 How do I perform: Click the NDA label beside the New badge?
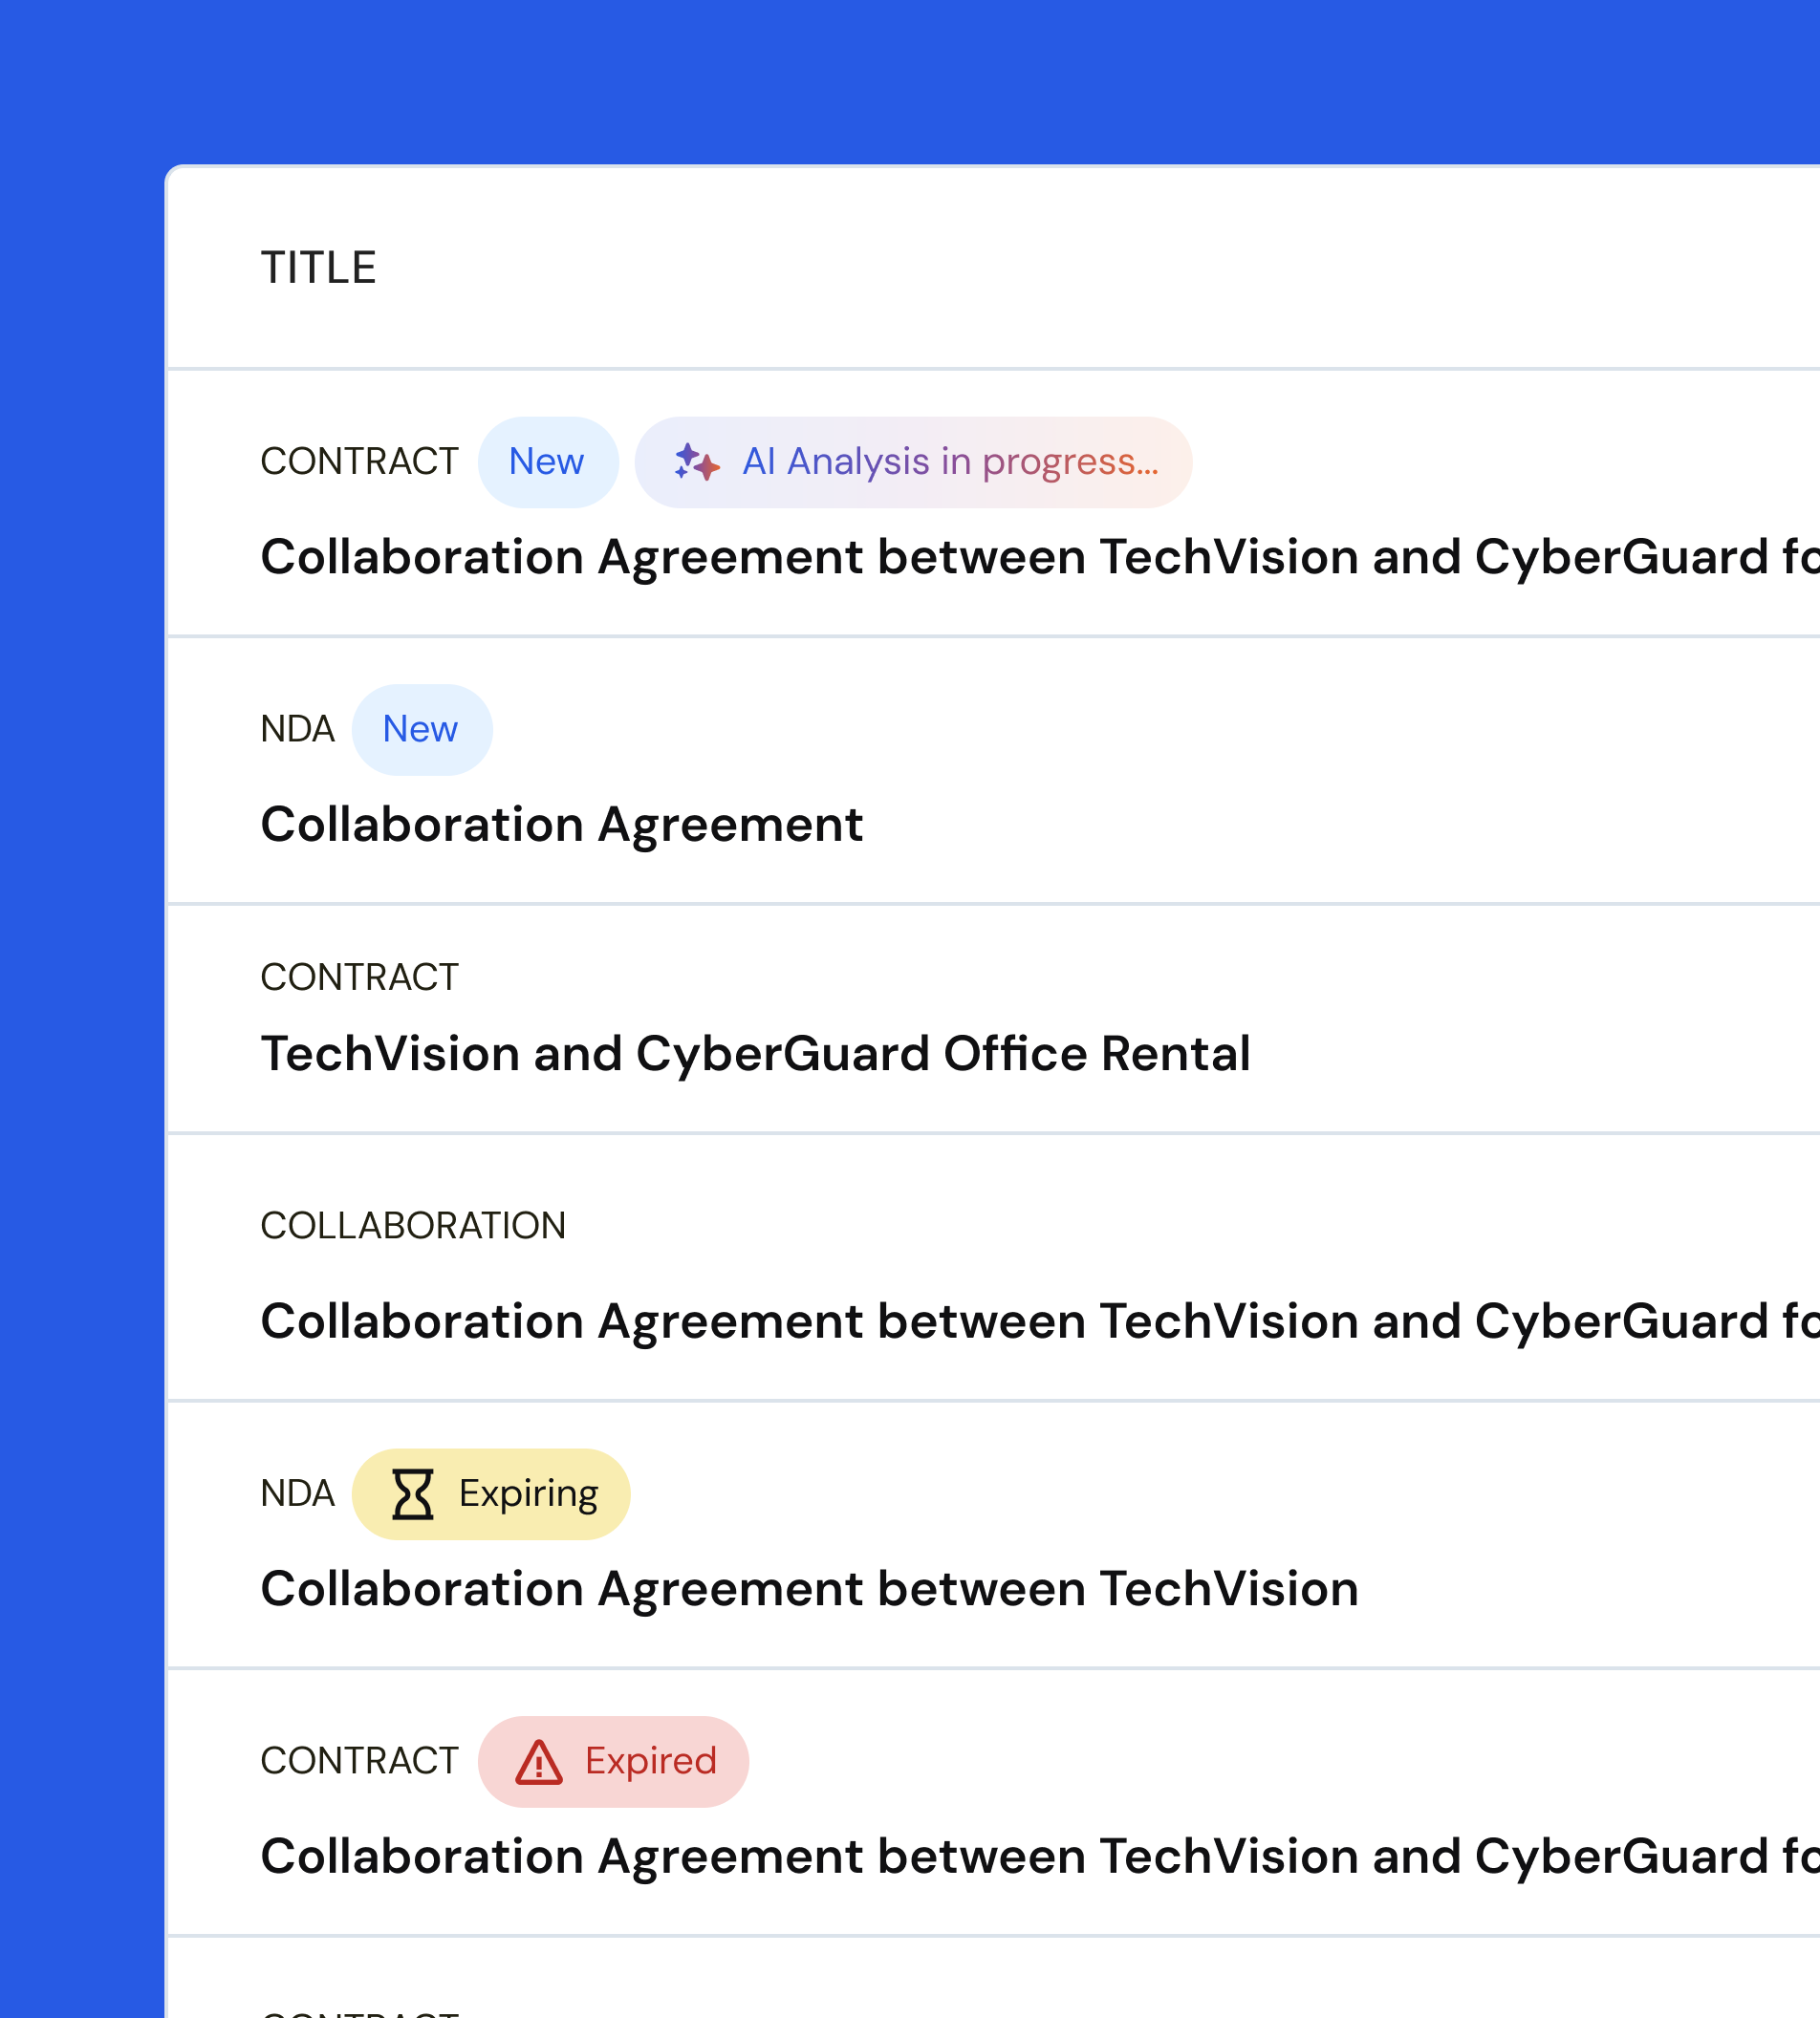tap(297, 730)
